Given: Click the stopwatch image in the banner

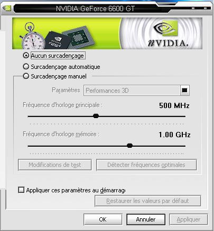Looking at the screenshot, I should coord(32,37).
